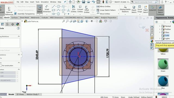Open the Motion Study 1 tab
174x98 pixels.
coord(33,94)
